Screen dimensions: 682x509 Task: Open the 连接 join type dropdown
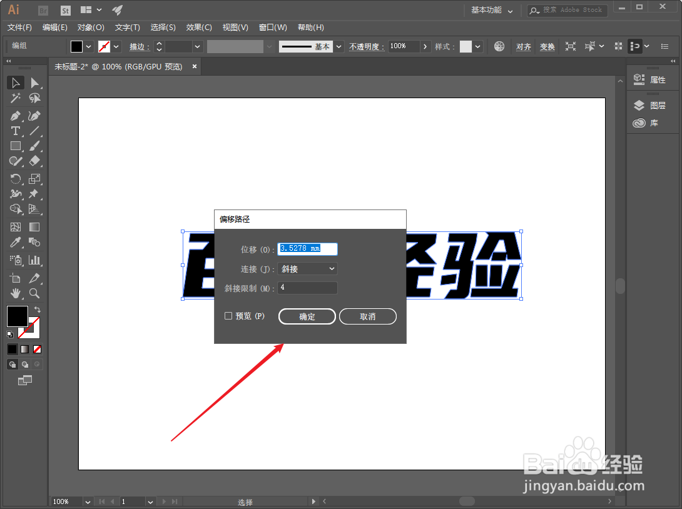(x=307, y=269)
